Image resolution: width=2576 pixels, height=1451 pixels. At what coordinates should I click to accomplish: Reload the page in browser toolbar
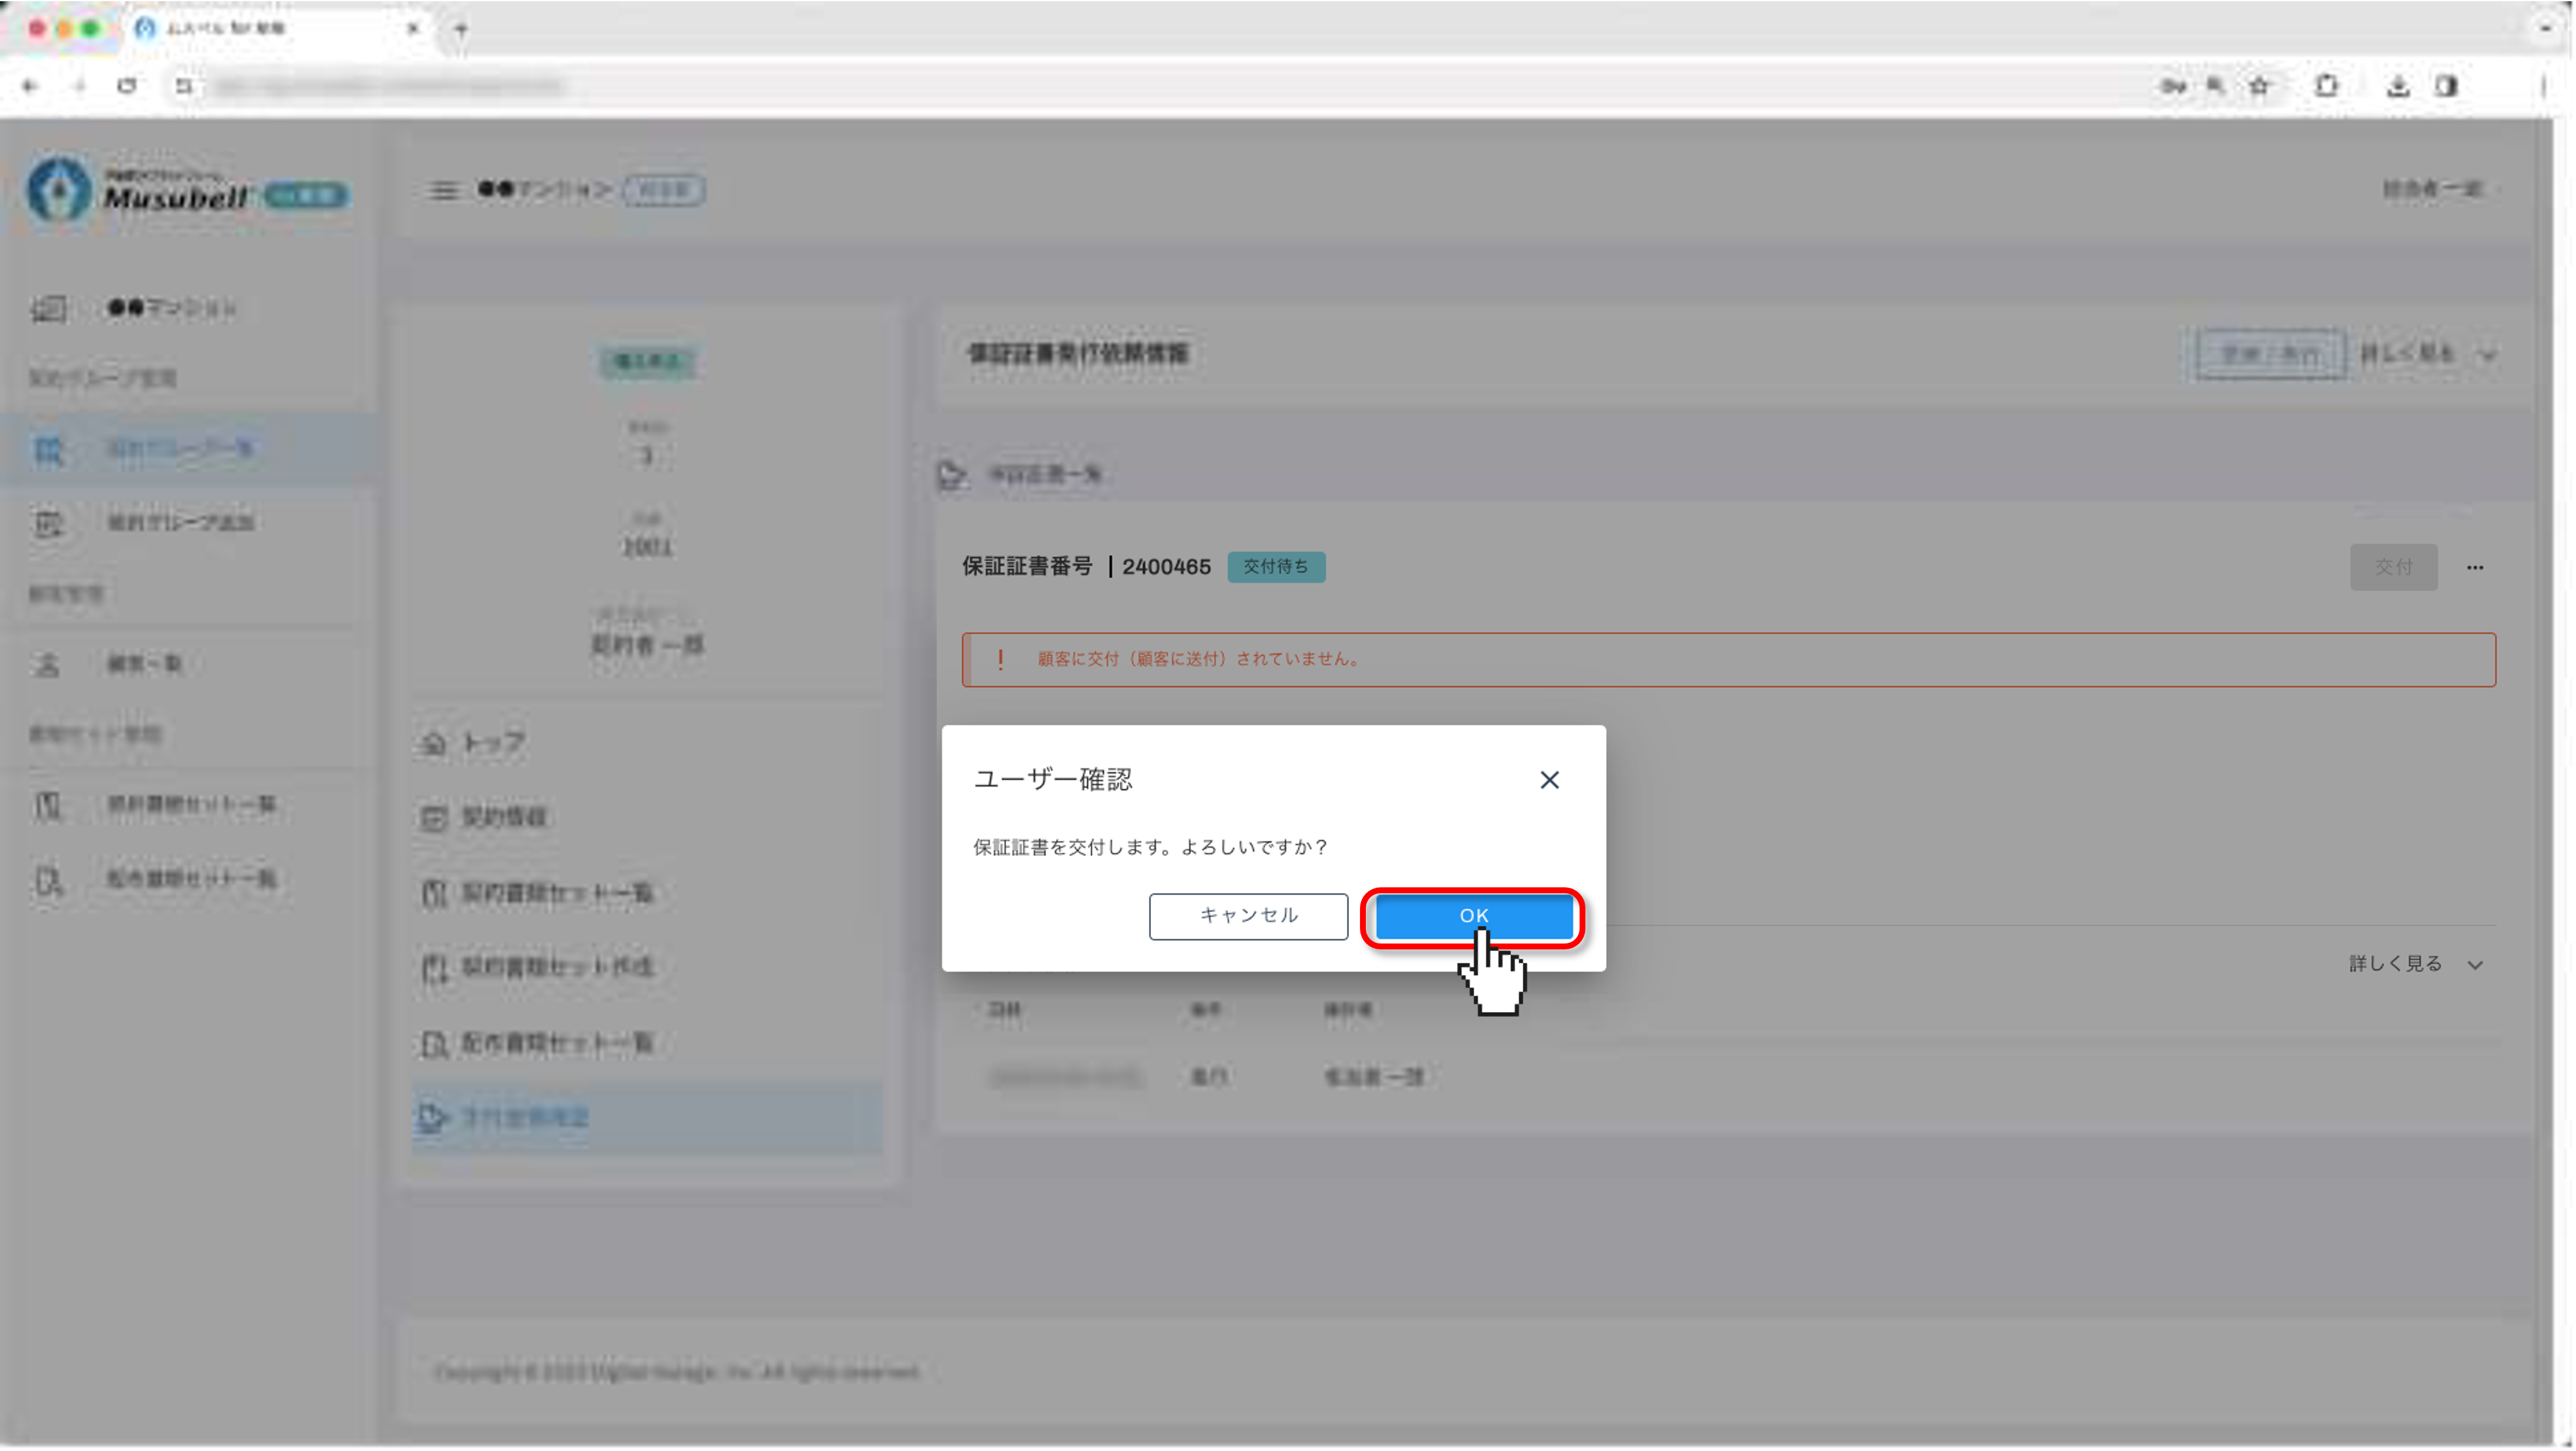tap(127, 86)
